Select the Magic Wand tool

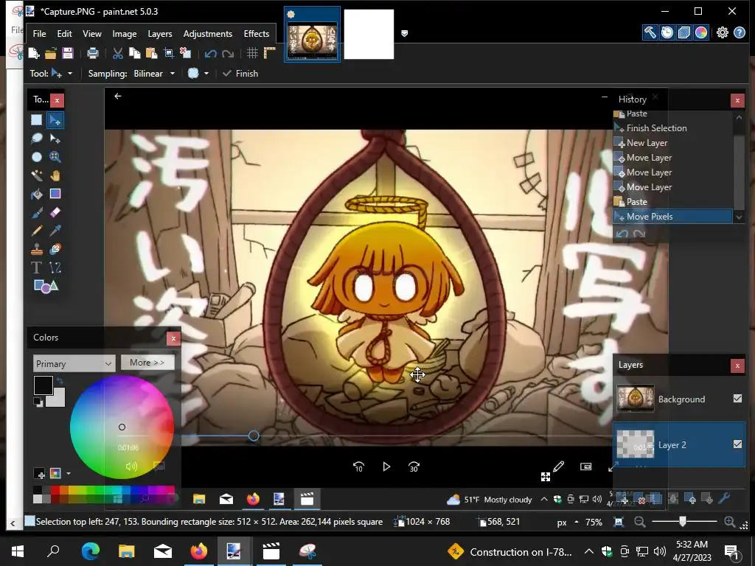[x=37, y=175]
